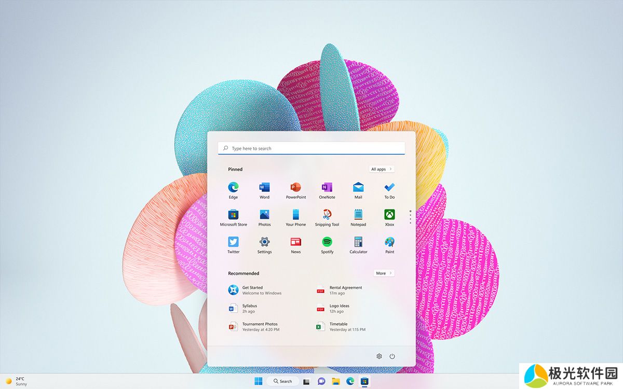Viewport: 623px width, 389px height.
Task: Open the Microsoft Store pinned app
Action: tap(233, 215)
